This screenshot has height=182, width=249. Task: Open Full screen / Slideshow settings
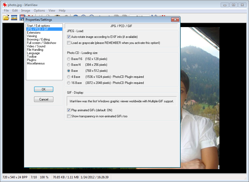pyautogui.click(x=44, y=43)
